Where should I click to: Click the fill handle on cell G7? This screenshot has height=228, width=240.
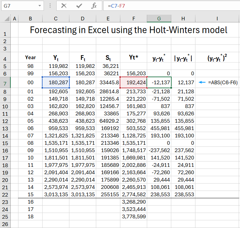pyautogui.click(x=171, y=88)
